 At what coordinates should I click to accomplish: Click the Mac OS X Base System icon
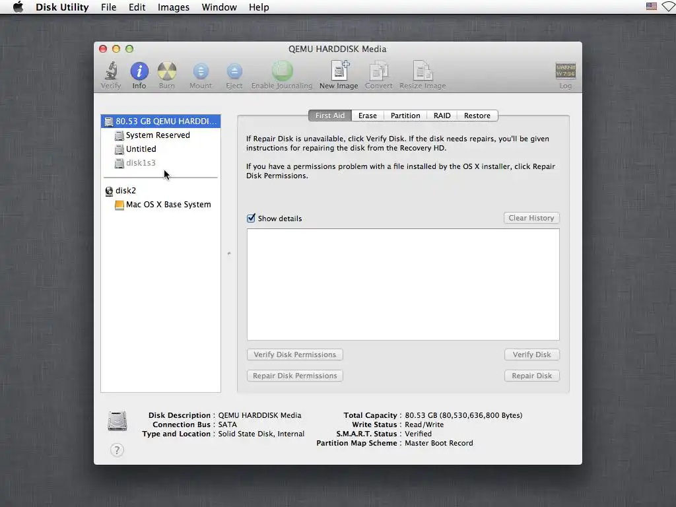pos(119,205)
